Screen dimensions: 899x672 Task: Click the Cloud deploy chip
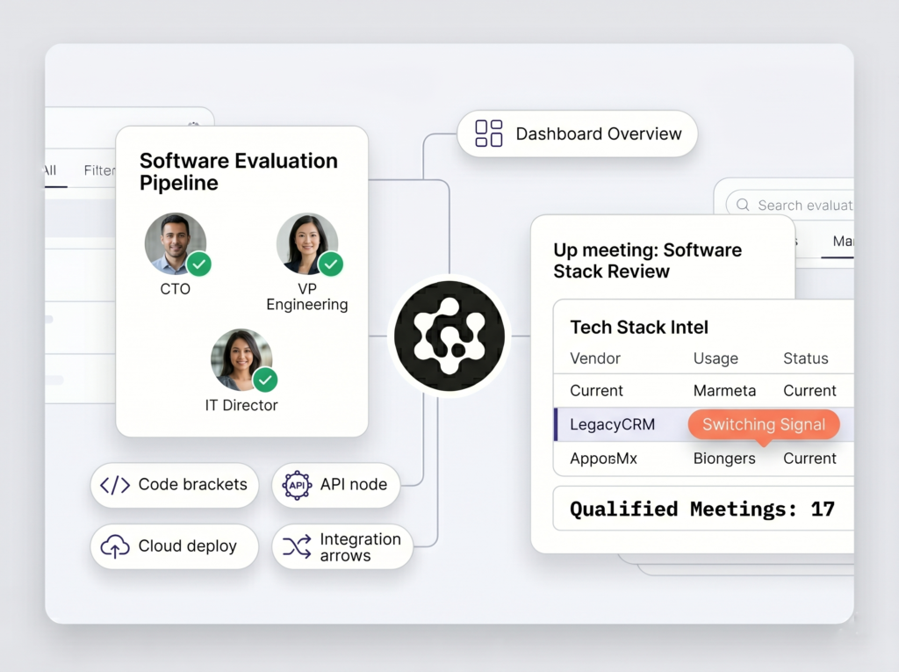point(175,546)
